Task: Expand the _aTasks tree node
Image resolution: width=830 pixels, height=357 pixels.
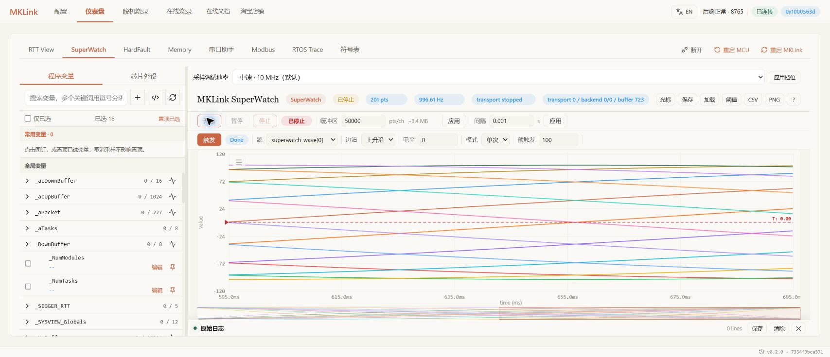Action: point(27,228)
